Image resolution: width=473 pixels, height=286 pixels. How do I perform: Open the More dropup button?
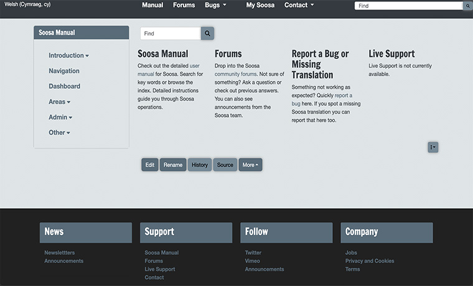pyautogui.click(x=250, y=165)
